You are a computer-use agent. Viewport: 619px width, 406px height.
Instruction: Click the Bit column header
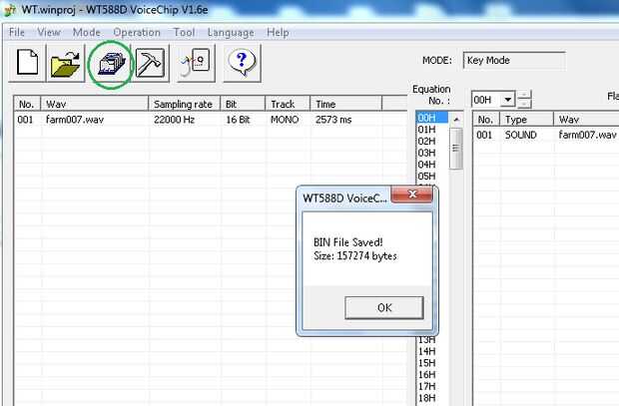click(x=243, y=104)
